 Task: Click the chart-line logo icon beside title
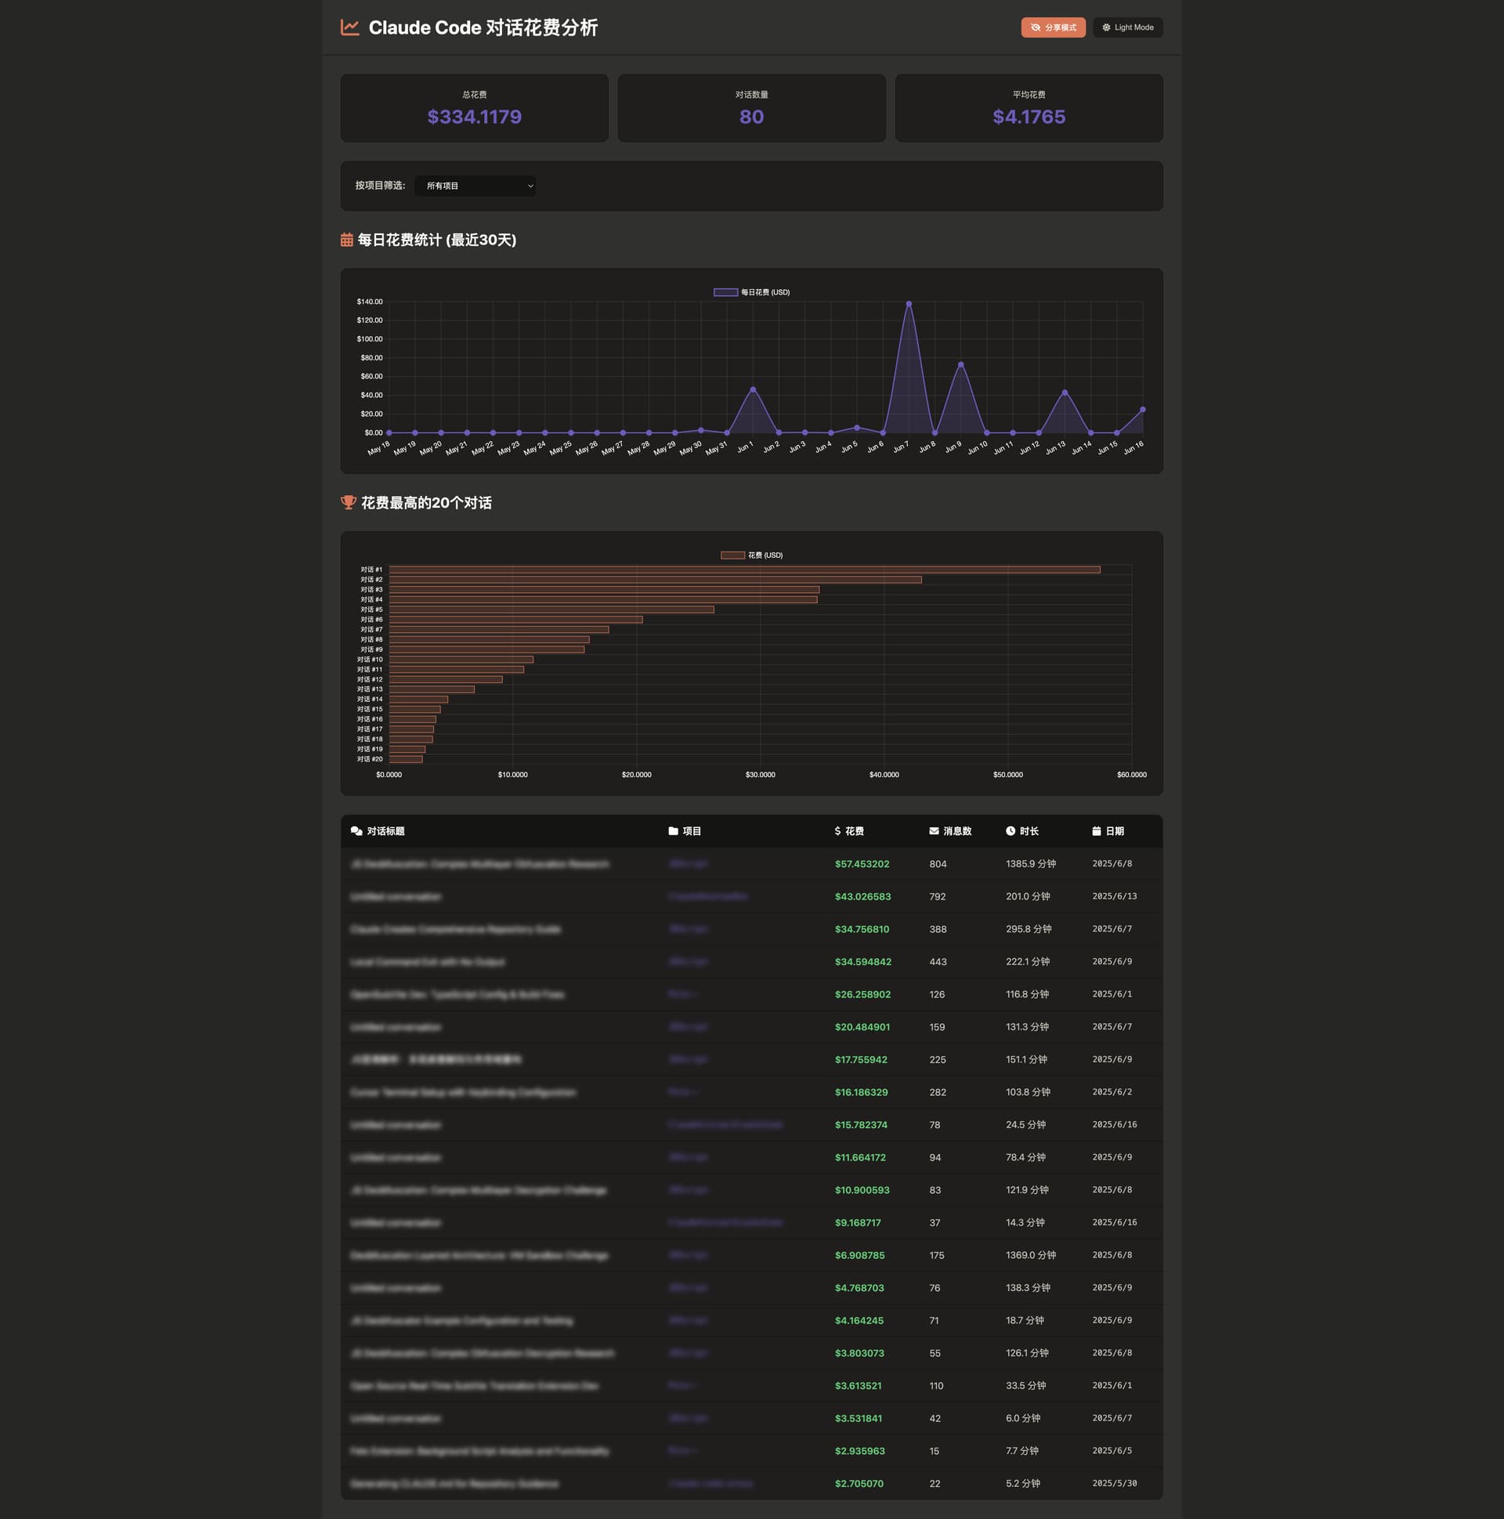(350, 27)
